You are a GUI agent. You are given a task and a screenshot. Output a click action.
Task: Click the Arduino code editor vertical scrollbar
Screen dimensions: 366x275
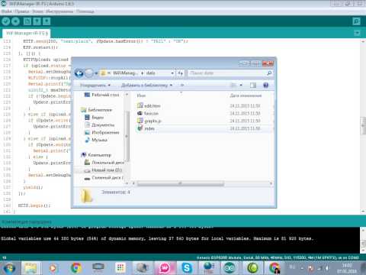(x=363, y=125)
